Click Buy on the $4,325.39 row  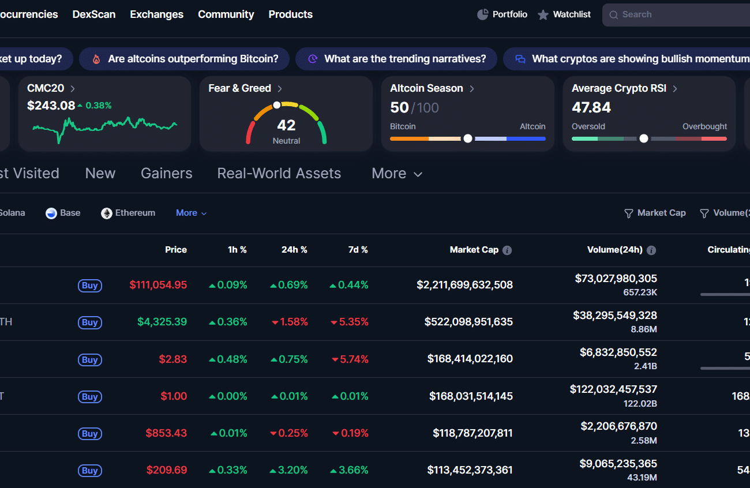(90, 322)
